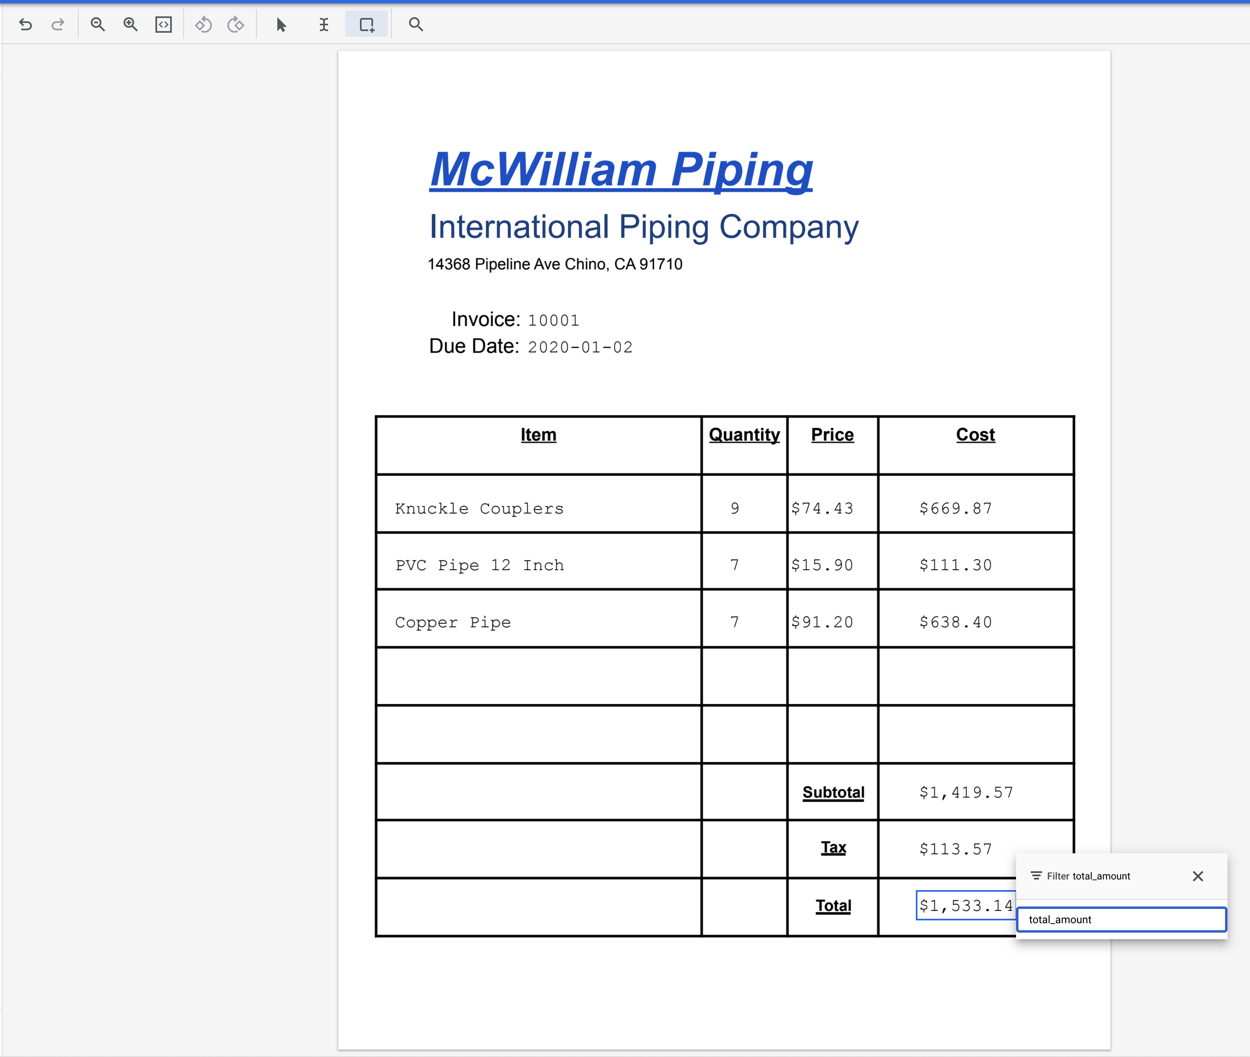Focus the total_amount text input field
Viewport: 1250px width, 1057px height.
1121,920
